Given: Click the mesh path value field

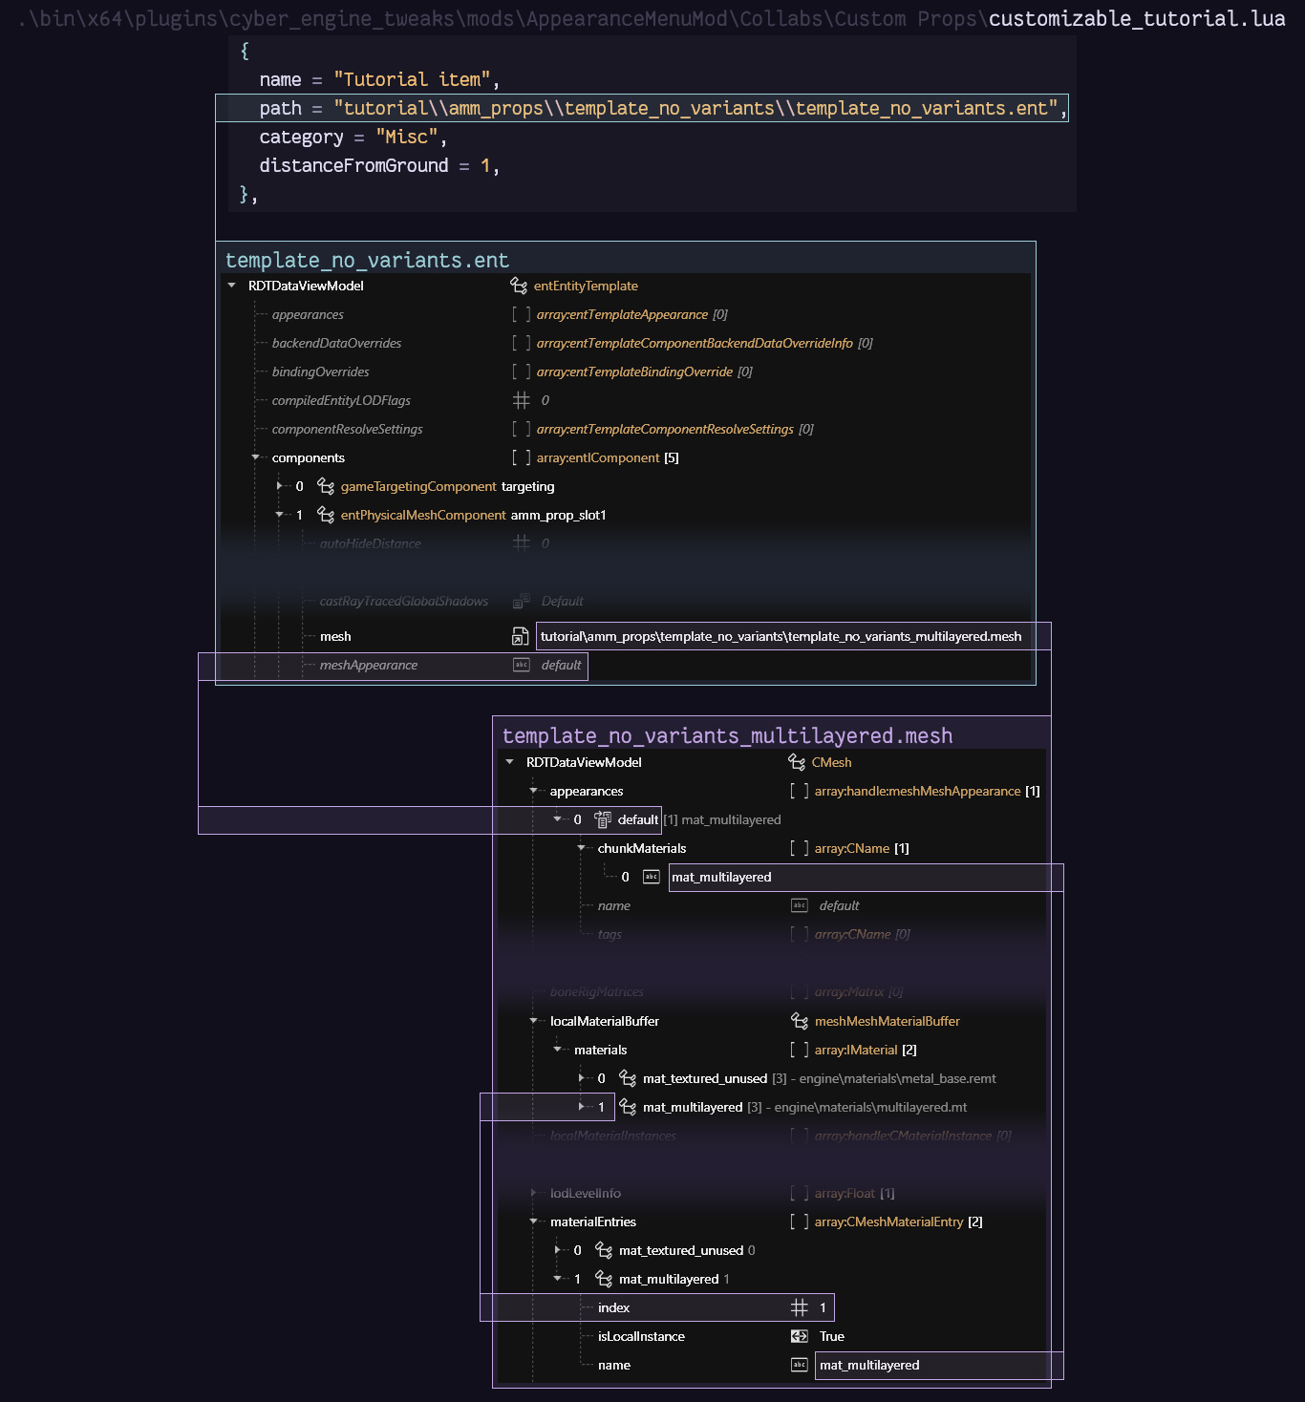Looking at the screenshot, I should (781, 637).
